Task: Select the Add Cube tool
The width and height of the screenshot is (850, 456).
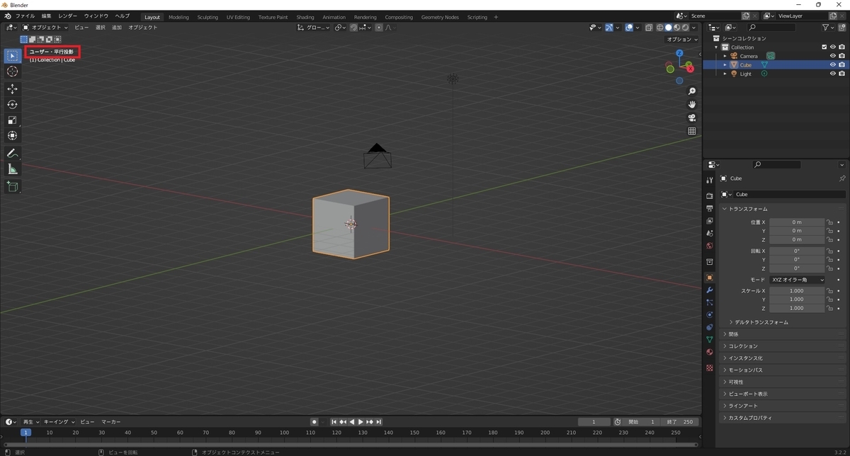Action: (x=12, y=186)
